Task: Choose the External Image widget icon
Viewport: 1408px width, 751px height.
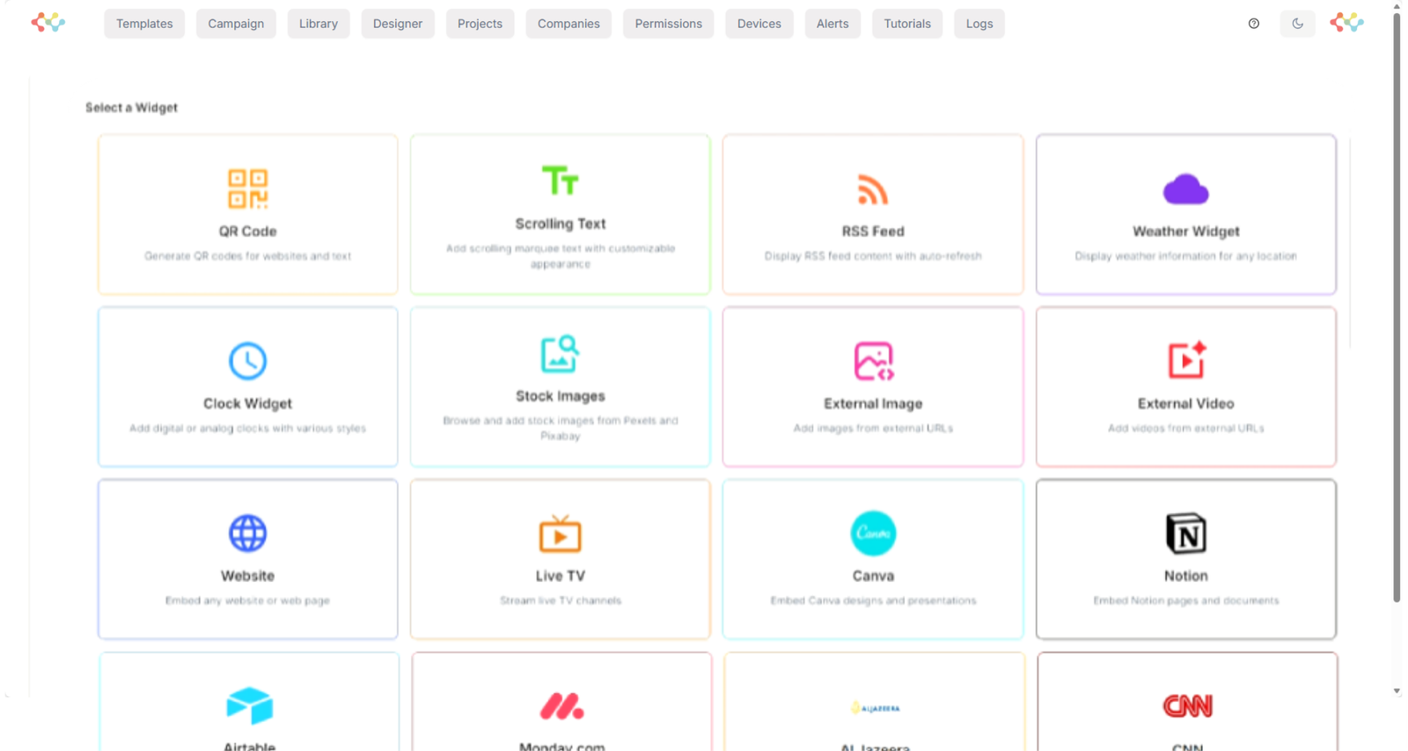Action: 873,361
